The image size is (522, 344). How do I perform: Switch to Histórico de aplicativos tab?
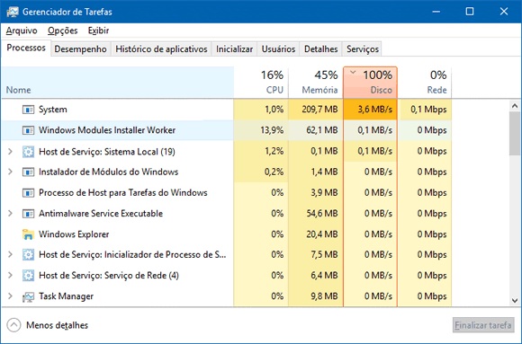click(x=161, y=49)
